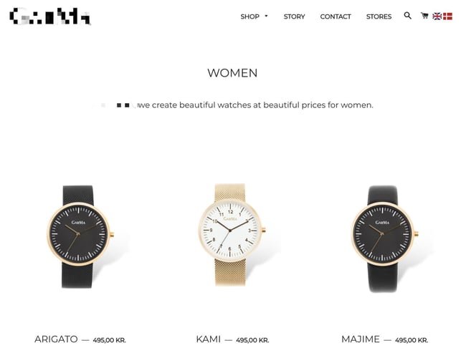Open the shopping cart icon

pyautogui.click(x=424, y=16)
